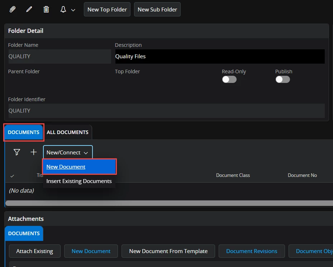The height and width of the screenshot is (267, 333).
Task: Click the New Document From Template button
Action: point(168,251)
